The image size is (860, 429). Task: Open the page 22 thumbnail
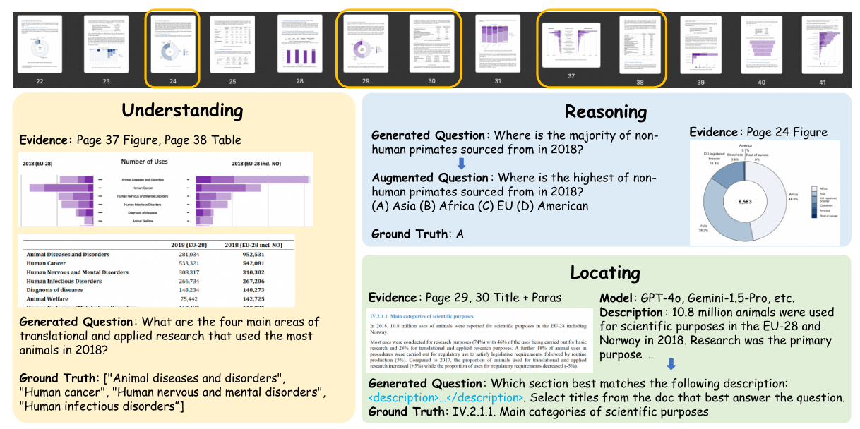(40, 44)
